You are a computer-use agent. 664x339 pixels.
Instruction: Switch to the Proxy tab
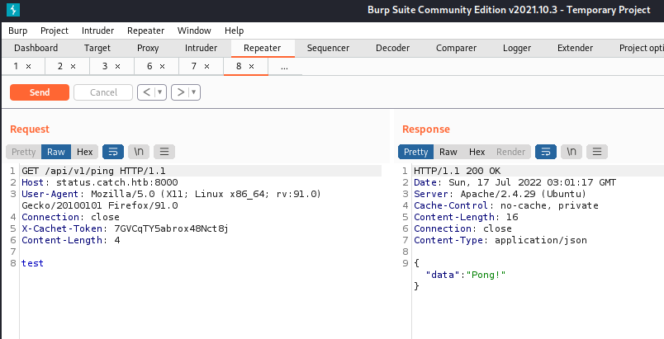148,48
